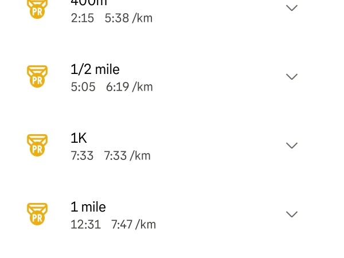Select the 2:15 time for 400m
Viewport: 344px width, 258px height.
(82, 18)
